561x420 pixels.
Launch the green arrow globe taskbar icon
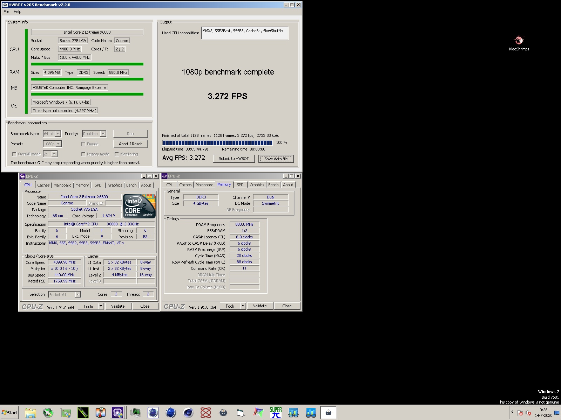click(x=48, y=413)
